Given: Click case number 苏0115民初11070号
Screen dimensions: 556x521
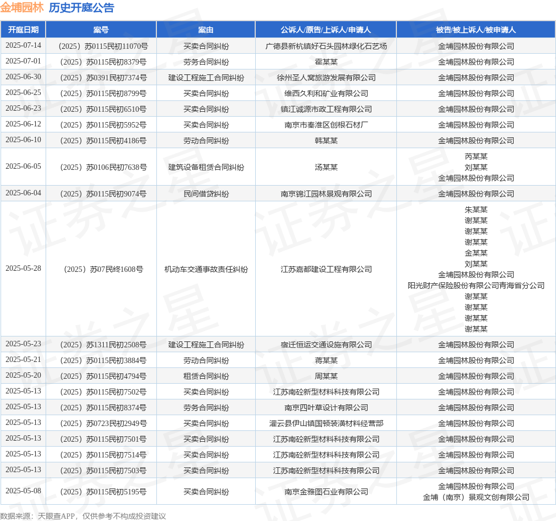Looking at the screenshot, I should [x=103, y=46].
